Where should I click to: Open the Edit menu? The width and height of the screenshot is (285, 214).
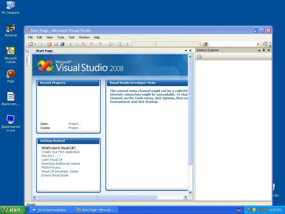click(x=40, y=37)
